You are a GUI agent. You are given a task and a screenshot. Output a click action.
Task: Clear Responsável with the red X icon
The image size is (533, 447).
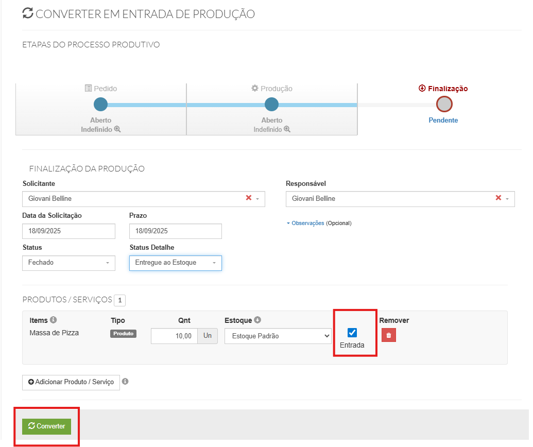(498, 198)
